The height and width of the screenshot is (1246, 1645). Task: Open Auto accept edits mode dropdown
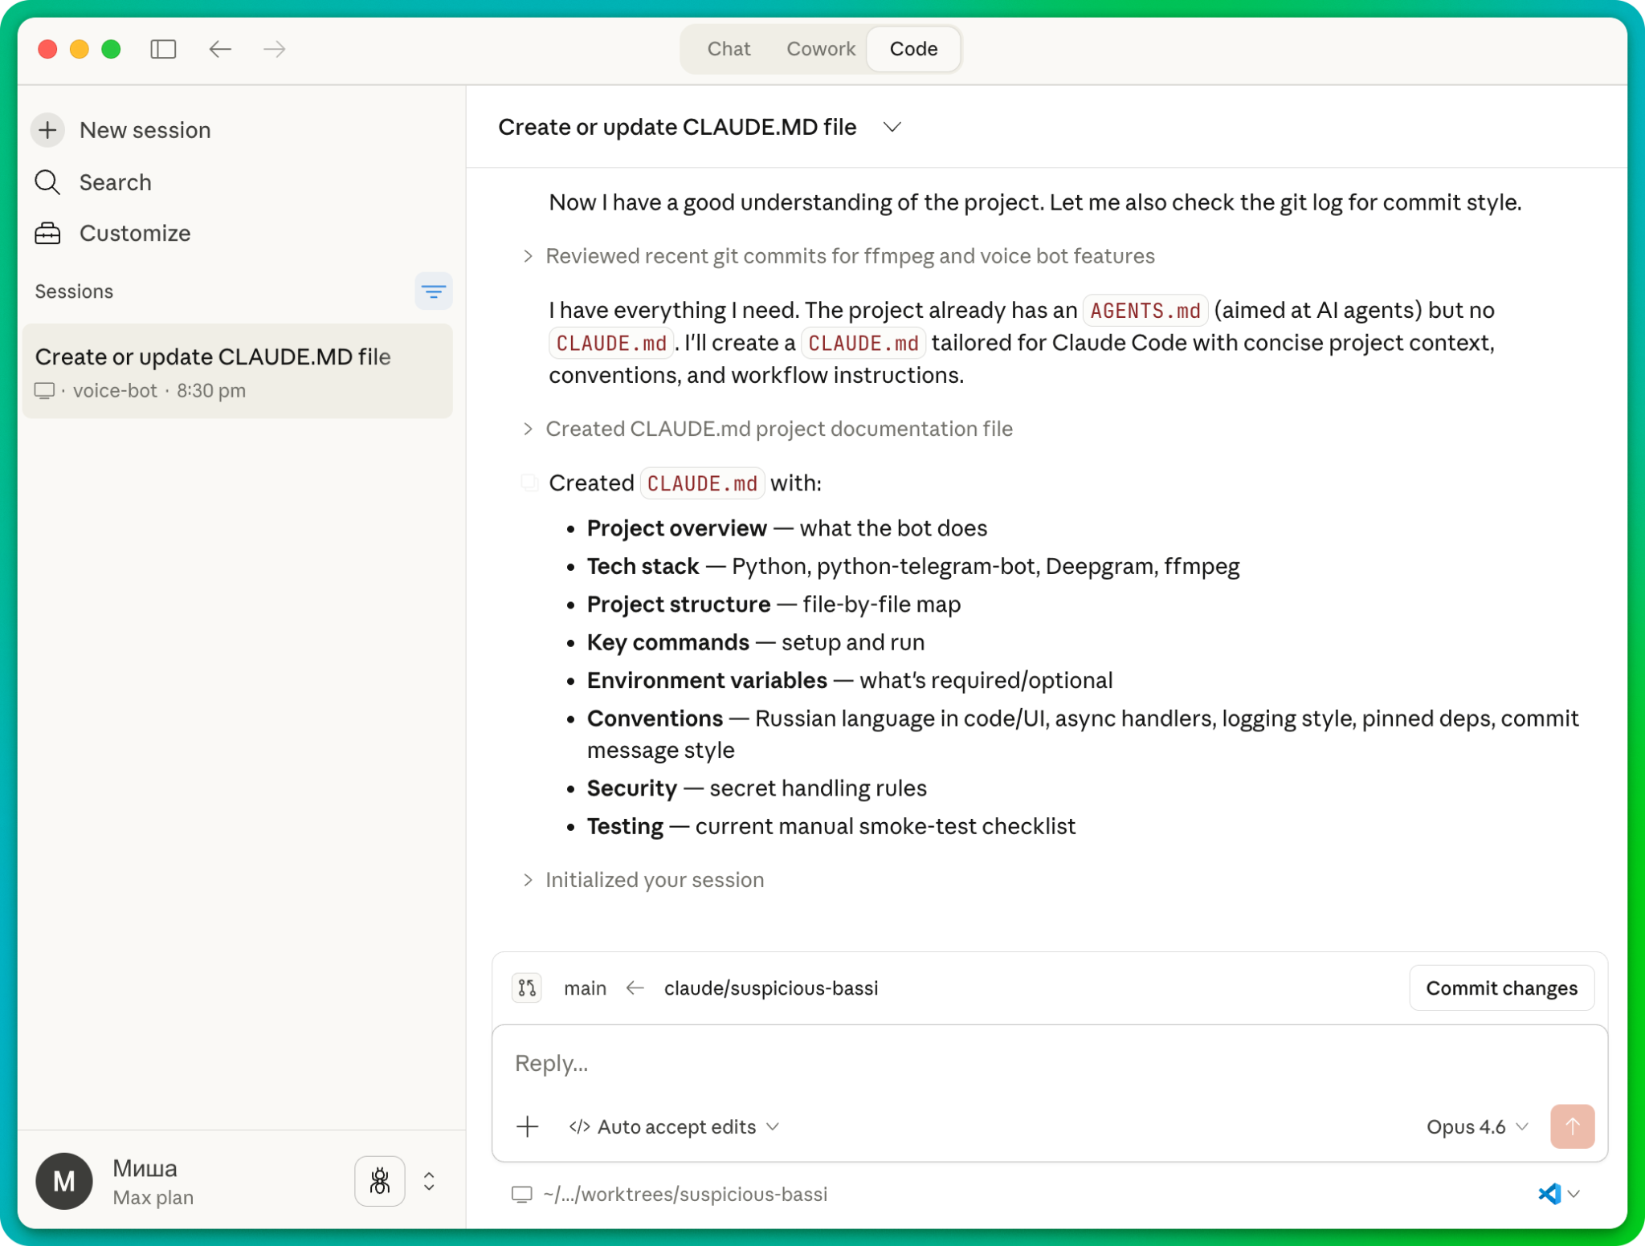(x=675, y=1126)
